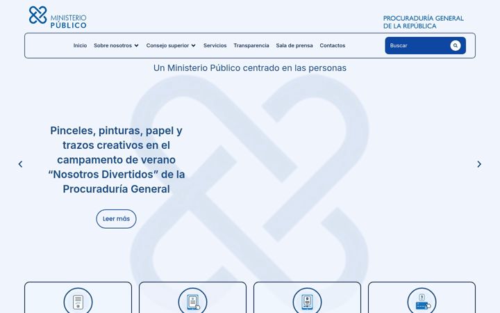
Task: Go to Transparencia page
Action: (x=251, y=45)
